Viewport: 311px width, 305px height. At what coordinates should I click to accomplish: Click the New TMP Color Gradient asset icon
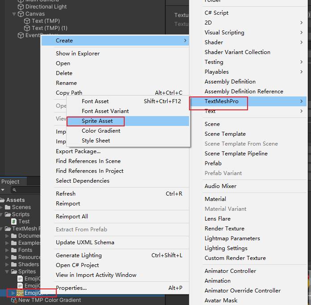[14, 300]
